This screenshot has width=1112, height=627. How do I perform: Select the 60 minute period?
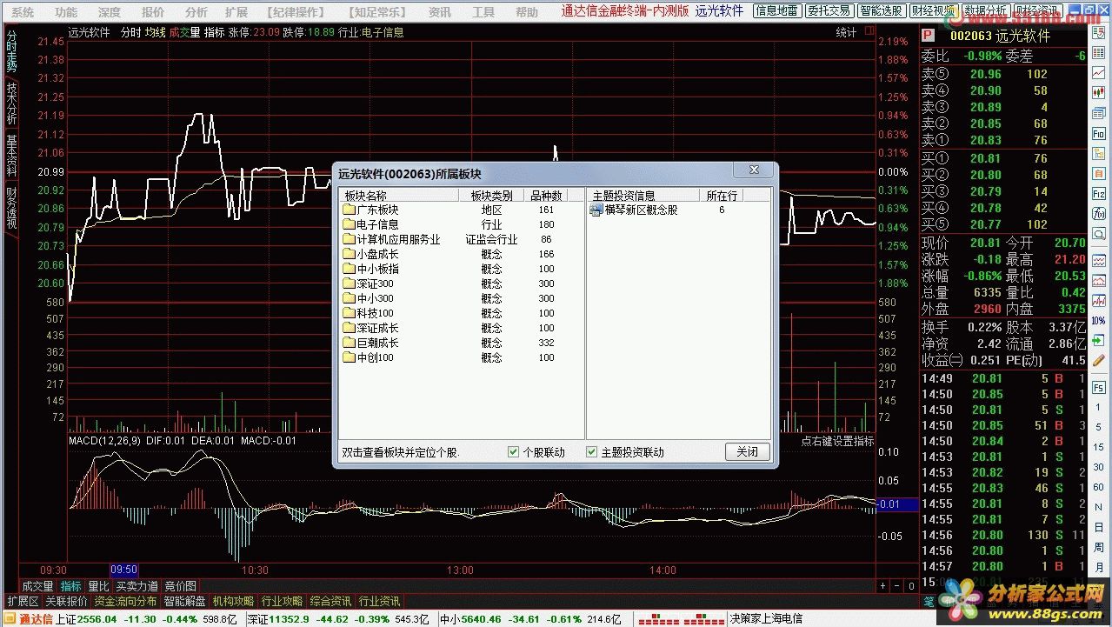(1098, 487)
